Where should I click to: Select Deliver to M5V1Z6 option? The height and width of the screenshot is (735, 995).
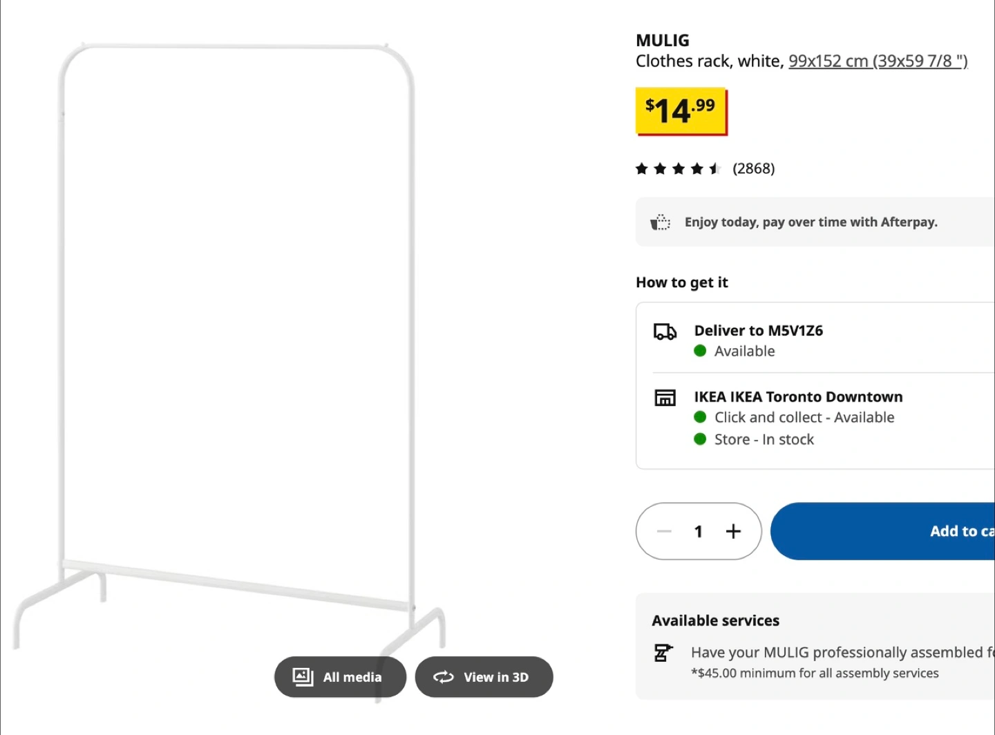(x=758, y=331)
